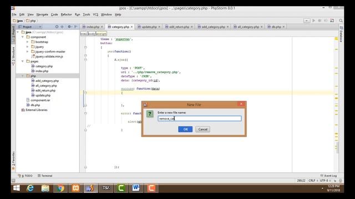Collapse the component folder
Viewport: 355px width, 199px height.
[23, 37]
